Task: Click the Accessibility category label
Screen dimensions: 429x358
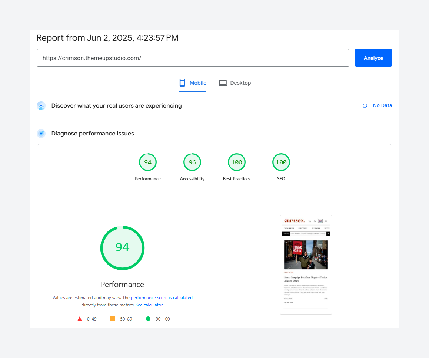Action: 192,178
